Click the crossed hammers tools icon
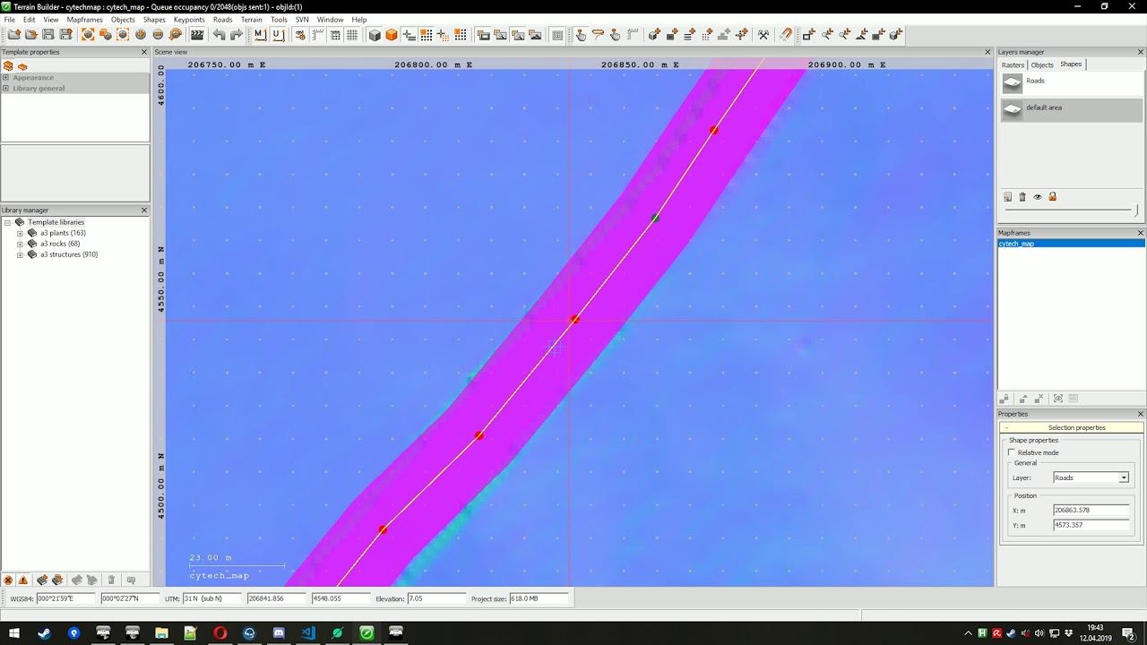The width and height of the screenshot is (1147, 645). point(763,35)
